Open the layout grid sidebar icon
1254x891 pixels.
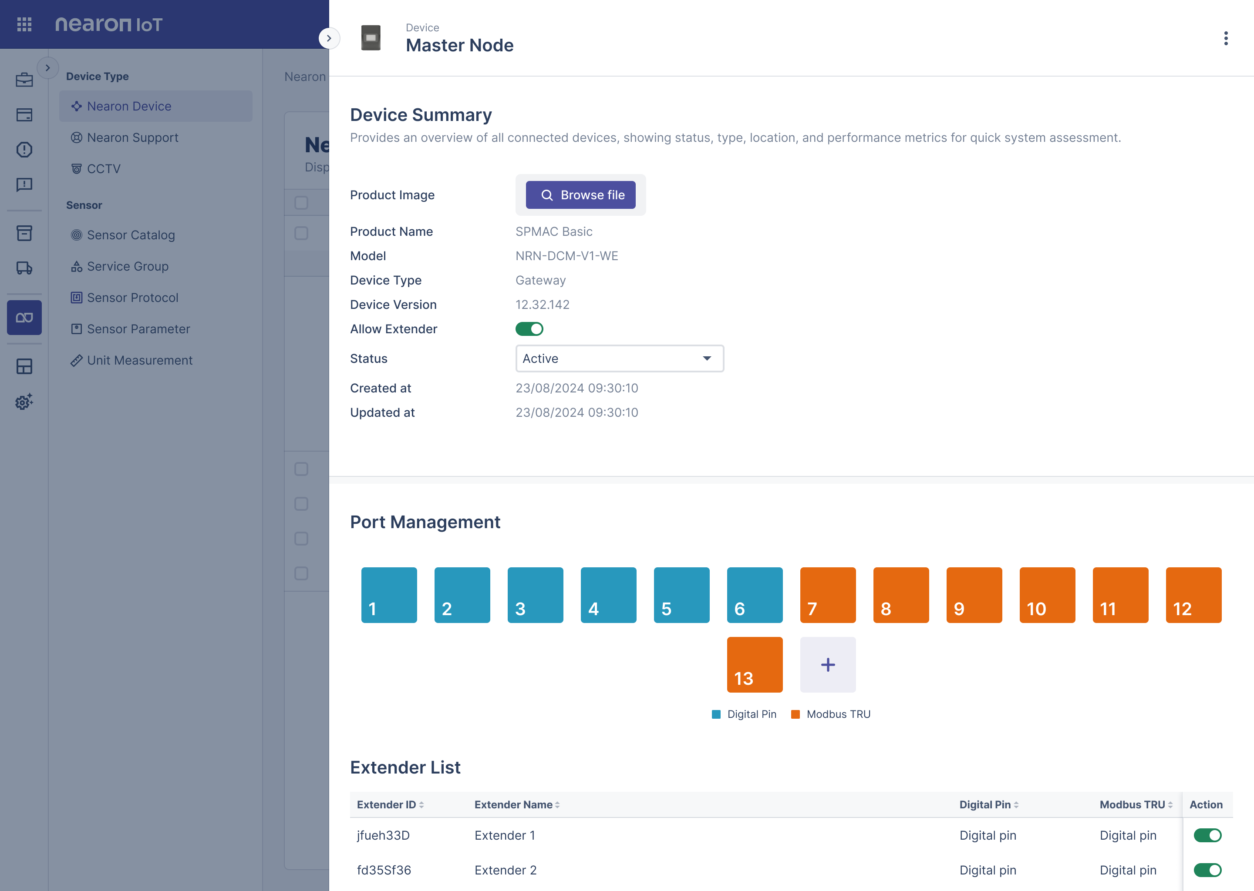point(24,366)
